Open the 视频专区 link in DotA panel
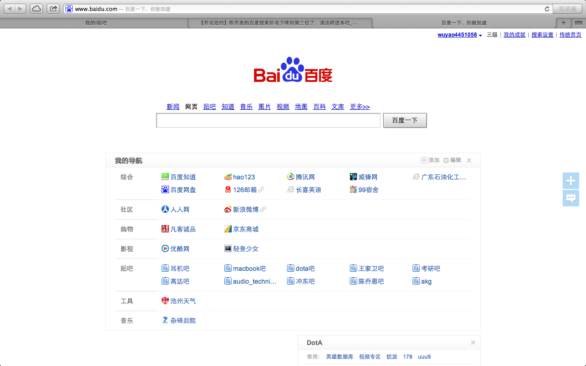Image resolution: width=586 pixels, height=366 pixels. point(370,357)
